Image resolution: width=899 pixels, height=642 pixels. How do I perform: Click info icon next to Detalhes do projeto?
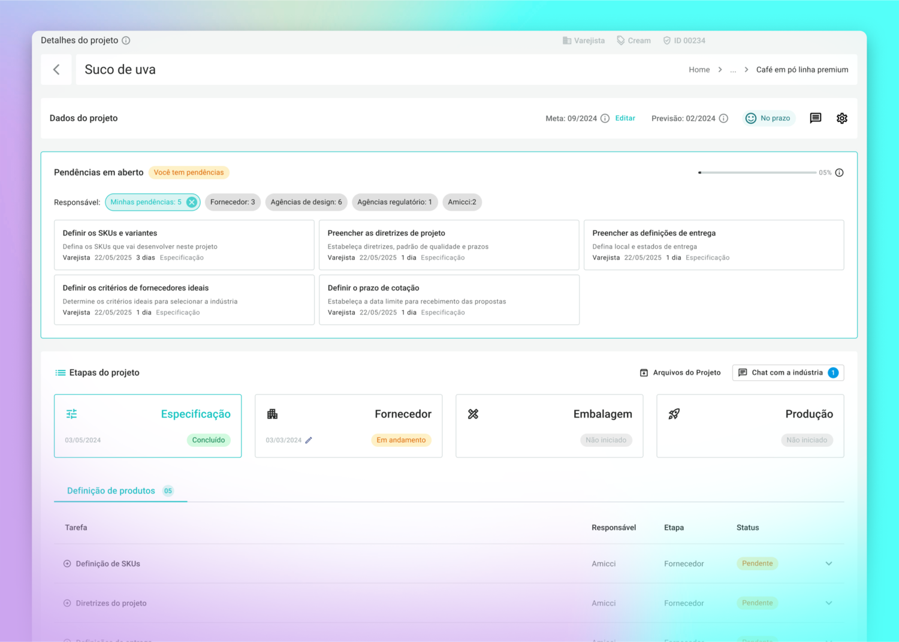click(126, 41)
